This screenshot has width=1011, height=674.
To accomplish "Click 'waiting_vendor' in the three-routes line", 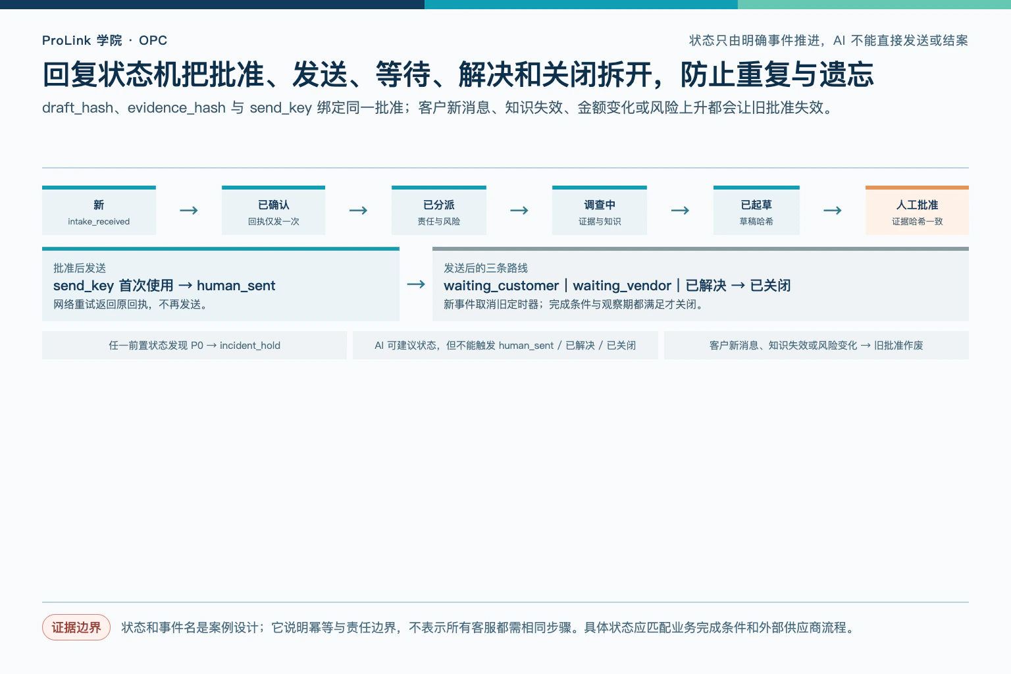I will [622, 286].
